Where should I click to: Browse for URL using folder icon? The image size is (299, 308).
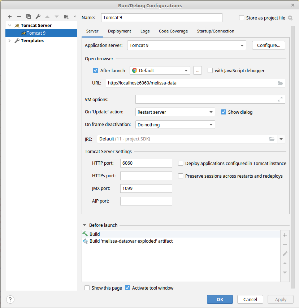pyautogui.click(x=280, y=83)
